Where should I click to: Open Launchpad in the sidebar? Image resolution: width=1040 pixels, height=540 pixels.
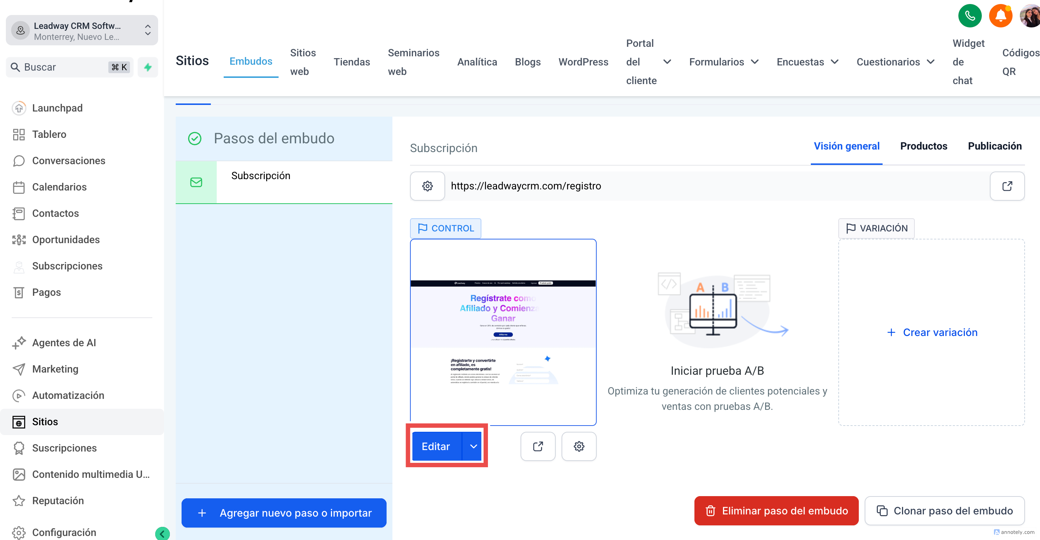click(x=57, y=108)
